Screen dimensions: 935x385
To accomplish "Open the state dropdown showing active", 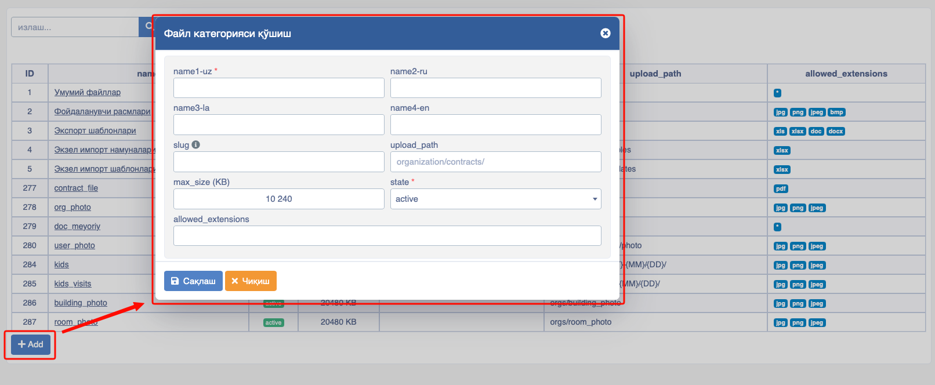I will click(x=496, y=199).
